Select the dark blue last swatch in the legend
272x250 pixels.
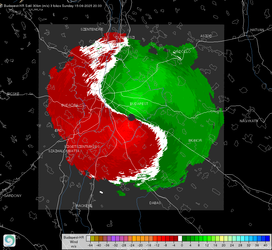pyautogui.click(x=268, y=238)
